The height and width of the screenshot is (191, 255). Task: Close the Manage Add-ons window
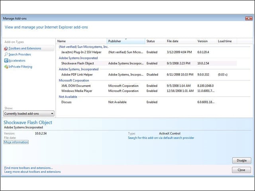pos(249,18)
